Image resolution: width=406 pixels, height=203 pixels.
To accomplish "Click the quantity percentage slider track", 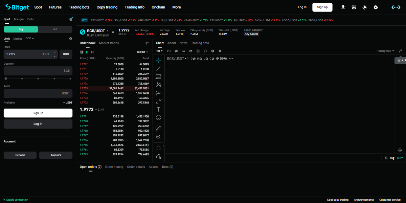I will [x=38, y=78].
